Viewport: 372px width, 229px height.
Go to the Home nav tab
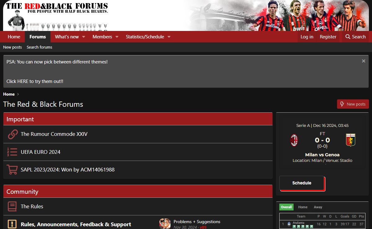point(14,37)
